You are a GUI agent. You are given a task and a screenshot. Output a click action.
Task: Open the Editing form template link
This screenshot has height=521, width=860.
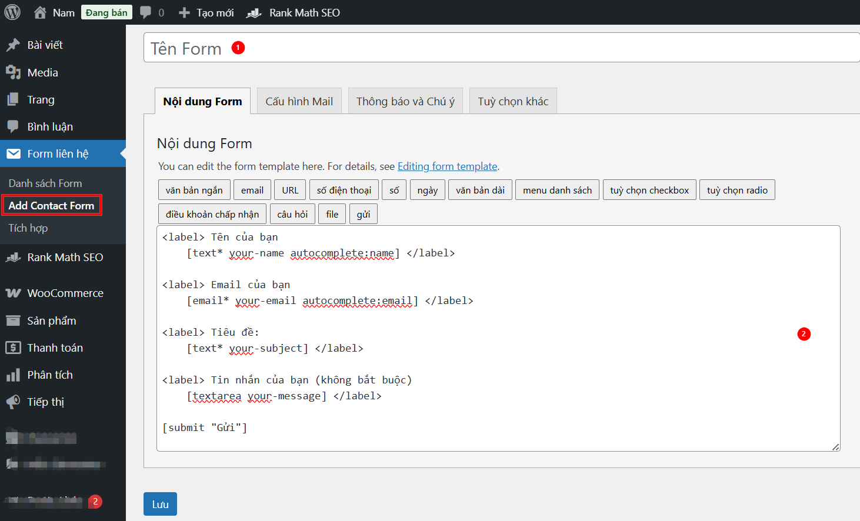pyautogui.click(x=448, y=166)
